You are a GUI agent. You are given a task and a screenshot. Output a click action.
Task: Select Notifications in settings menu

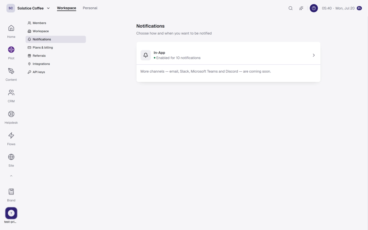tap(56, 39)
